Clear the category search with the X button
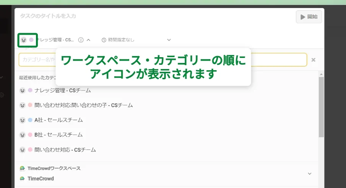Screen dimensions: 346x188 pyautogui.click(x=313, y=60)
